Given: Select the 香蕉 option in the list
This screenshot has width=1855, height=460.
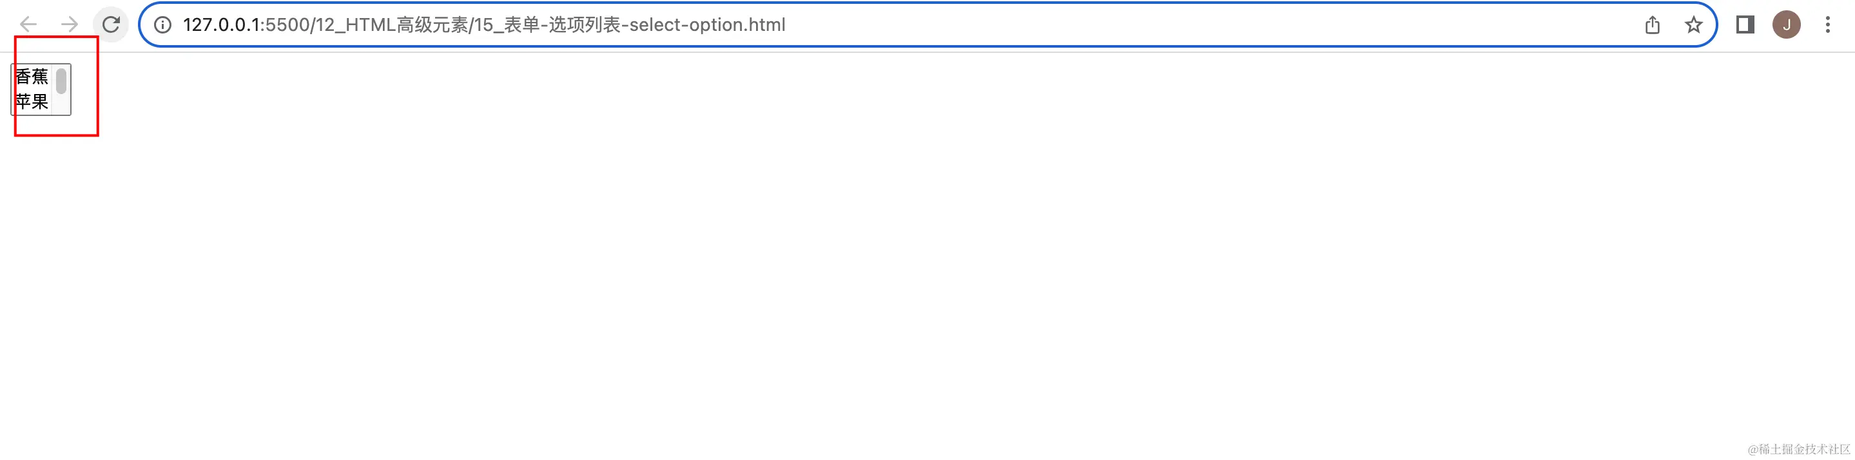Looking at the screenshot, I should pyautogui.click(x=32, y=77).
